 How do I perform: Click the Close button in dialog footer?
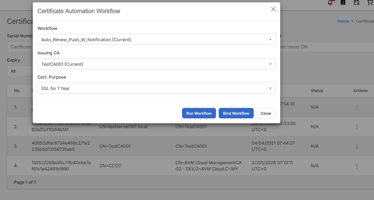pos(266,113)
